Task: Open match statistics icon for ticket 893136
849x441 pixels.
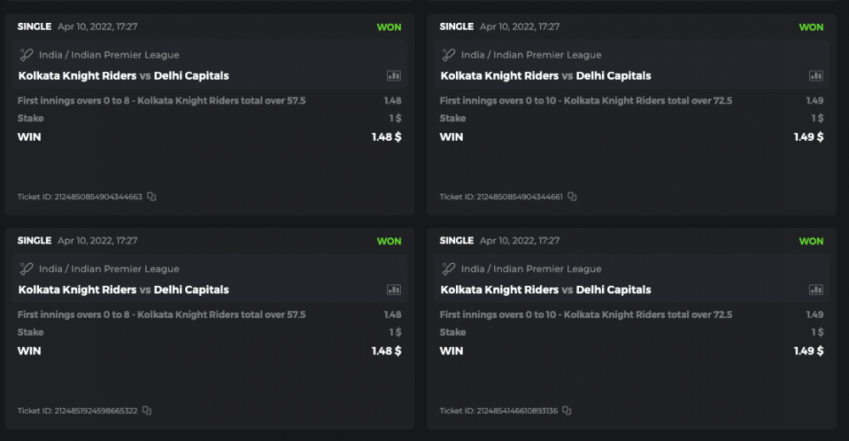Action: point(816,289)
